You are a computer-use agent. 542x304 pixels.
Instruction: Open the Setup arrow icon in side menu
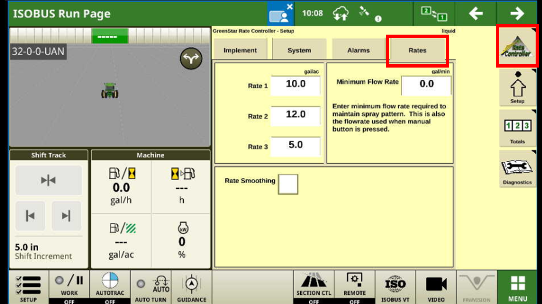pyautogui.click(x=517, y=87)
